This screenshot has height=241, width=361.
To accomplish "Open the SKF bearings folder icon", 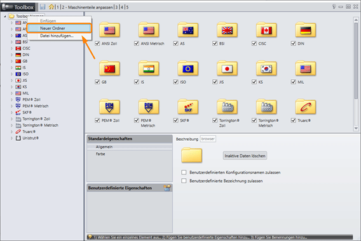I will 188,107.
